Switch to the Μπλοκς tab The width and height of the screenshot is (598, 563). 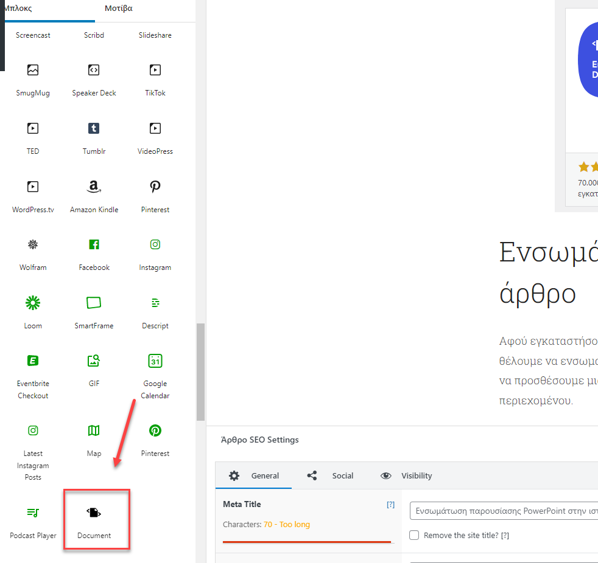pos(18,8)
